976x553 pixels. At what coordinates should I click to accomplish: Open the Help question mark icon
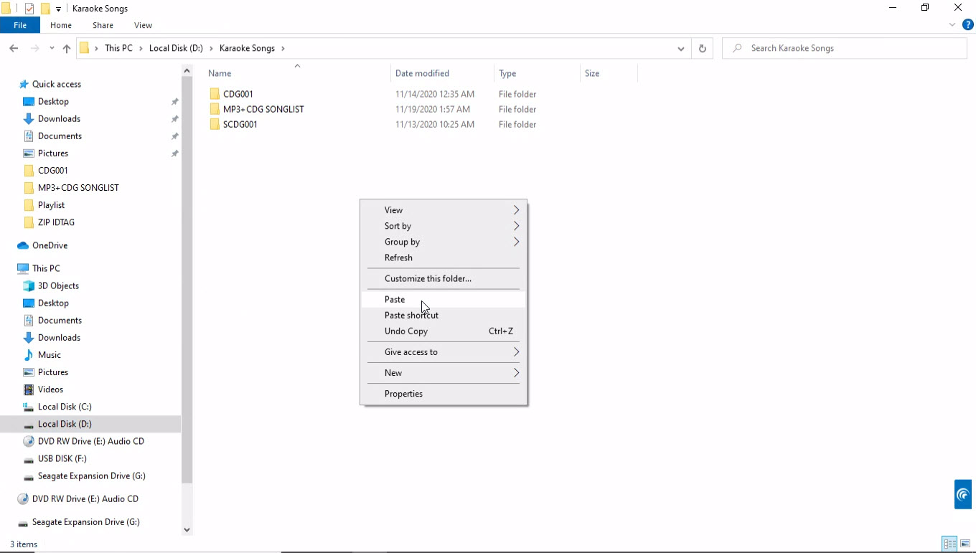click(x=967, y=25)
